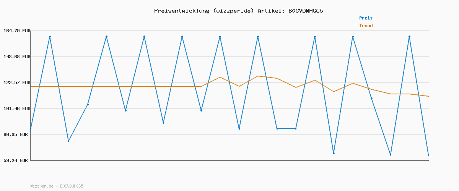Screen dimensions: 459x191
Task: Click the highest peak of orange Trend line
Action: pyautogui.click(x=258, y=76)
